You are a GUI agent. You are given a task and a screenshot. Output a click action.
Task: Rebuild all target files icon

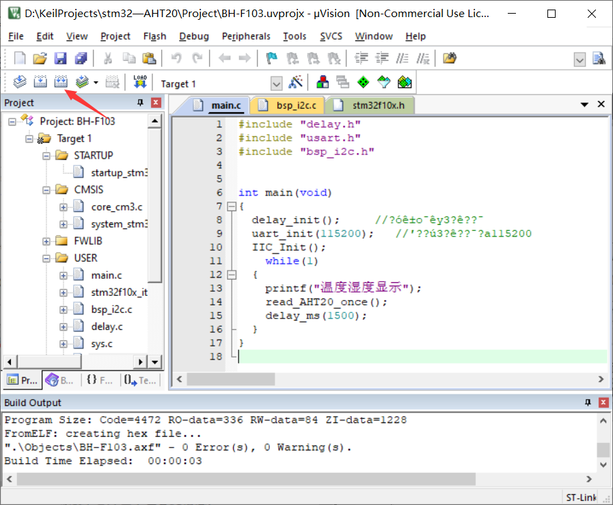pyautogui.click(x=61, y=82)
